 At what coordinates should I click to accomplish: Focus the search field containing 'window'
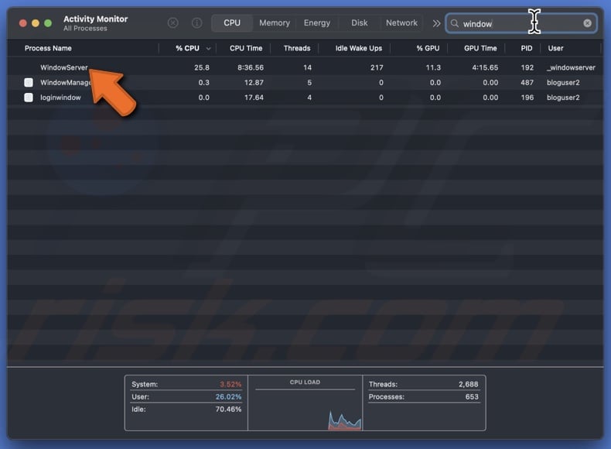coord(521,23)
